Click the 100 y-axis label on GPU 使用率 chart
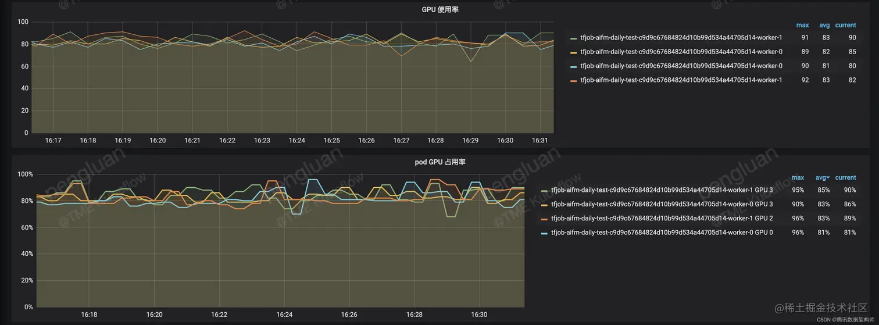Viewport: 879px width, 325px height. [x=23, y=22]
